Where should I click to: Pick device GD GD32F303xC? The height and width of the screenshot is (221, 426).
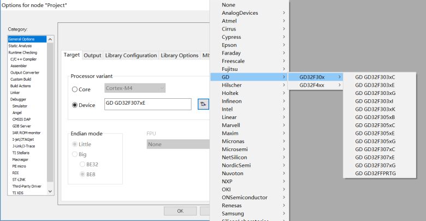pos(380,77)
